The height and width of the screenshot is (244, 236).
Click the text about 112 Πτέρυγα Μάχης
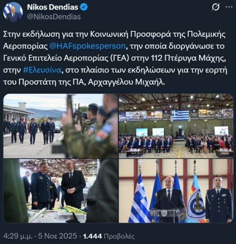coord(188,58)
